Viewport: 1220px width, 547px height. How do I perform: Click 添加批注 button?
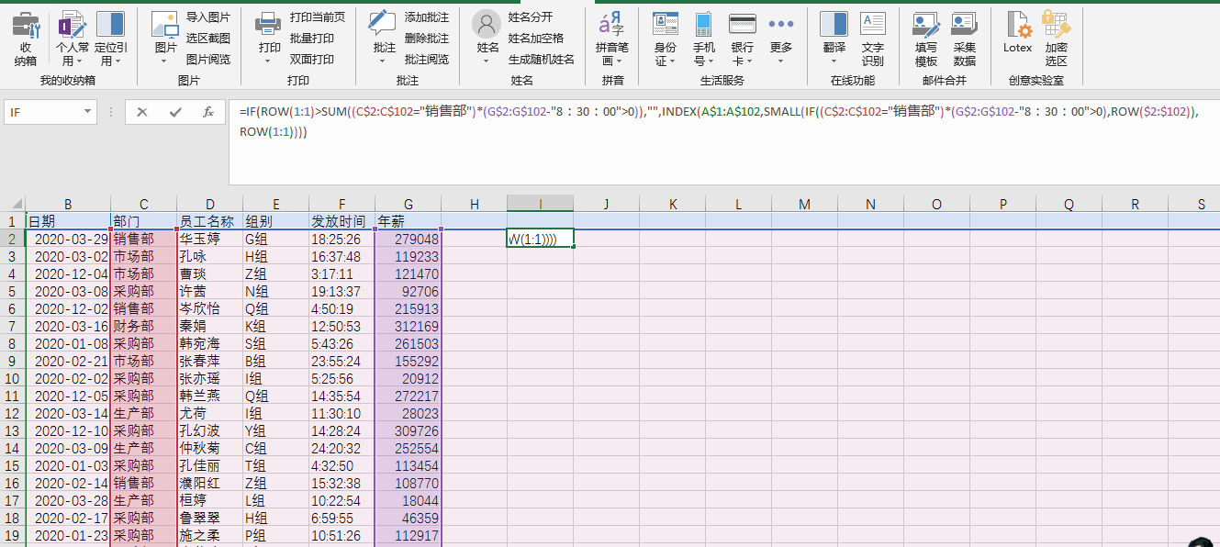pos(427,17)
